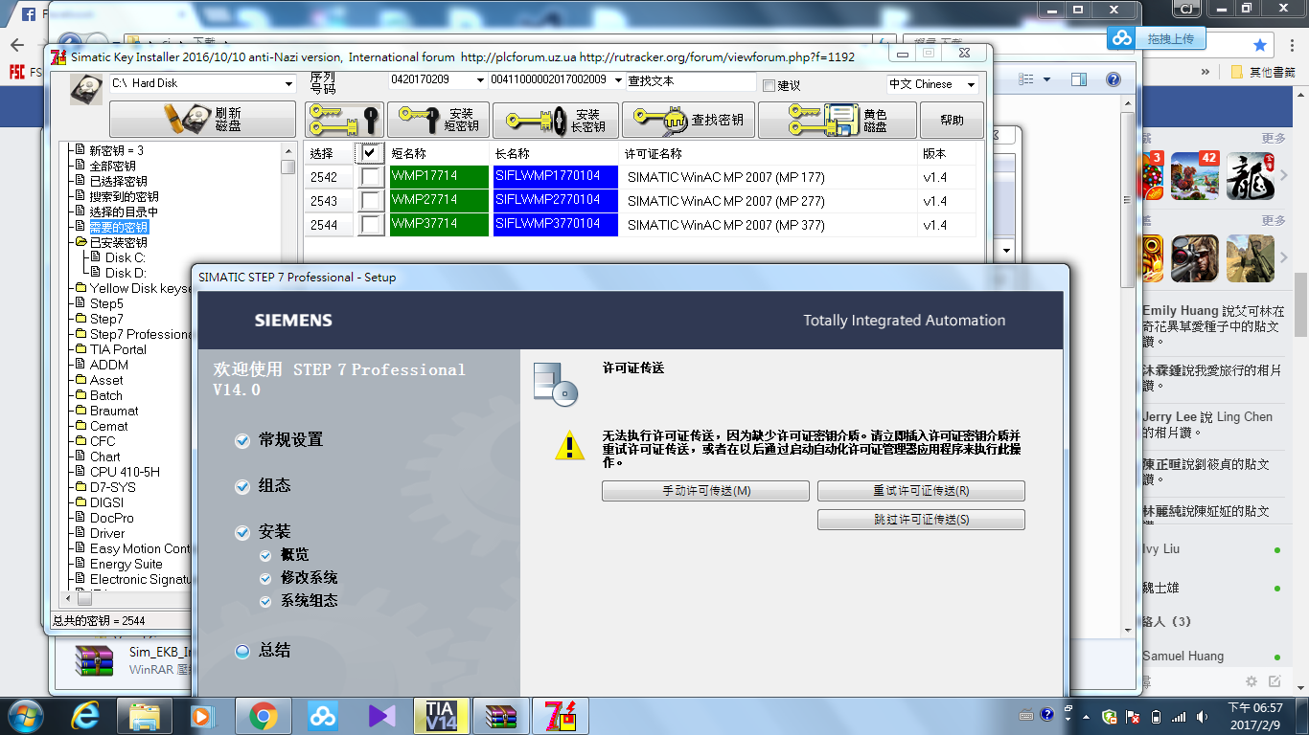Click 手动许可证传送(M) button
1309x735 pixels.
[x=705, y=491]
